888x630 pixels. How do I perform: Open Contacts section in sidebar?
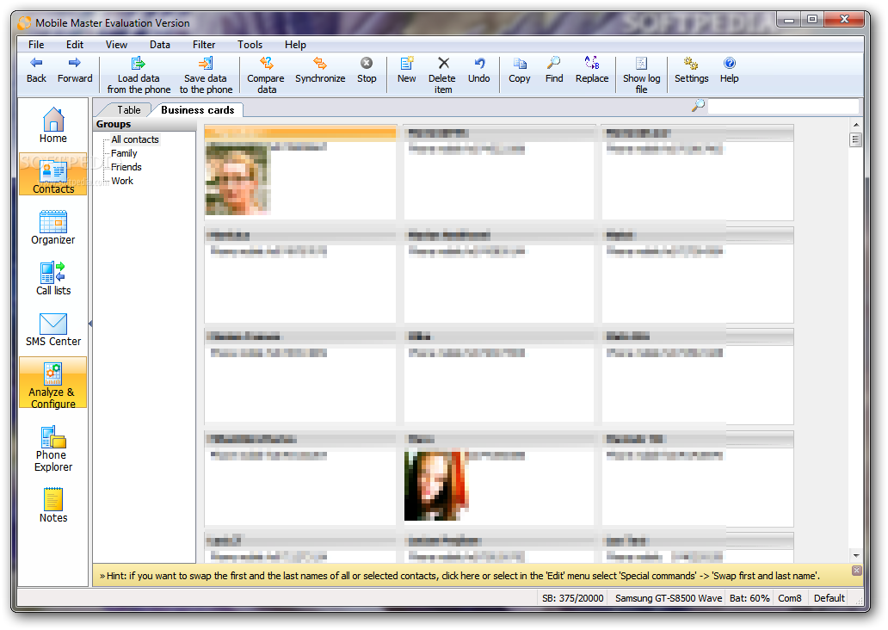click(53, 174)
